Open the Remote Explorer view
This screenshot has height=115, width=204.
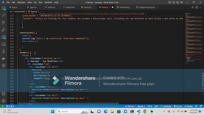[4, 44]
